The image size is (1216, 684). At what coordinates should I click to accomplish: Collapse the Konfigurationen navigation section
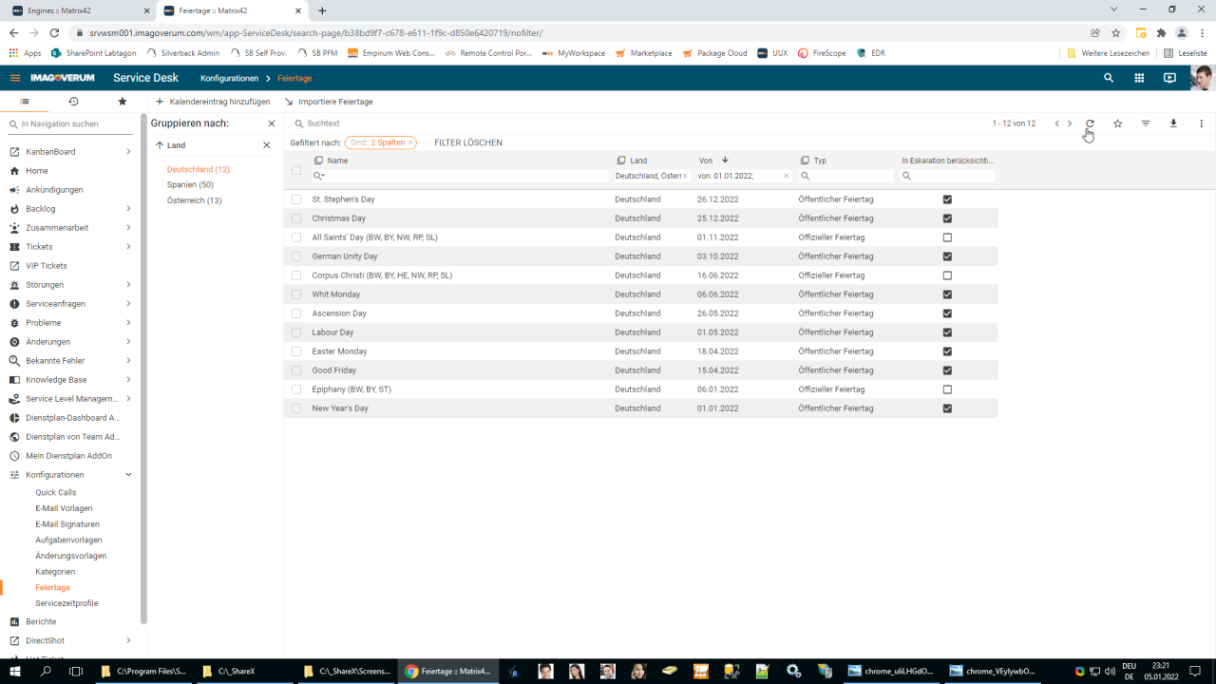coord(128,475)
